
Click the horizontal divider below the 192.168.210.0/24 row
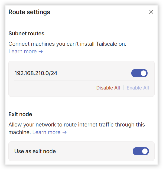click(x=81, y=81)
